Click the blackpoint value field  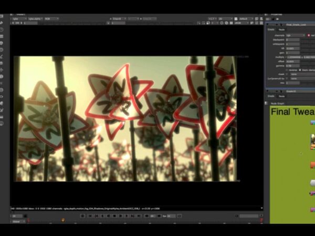293,40
